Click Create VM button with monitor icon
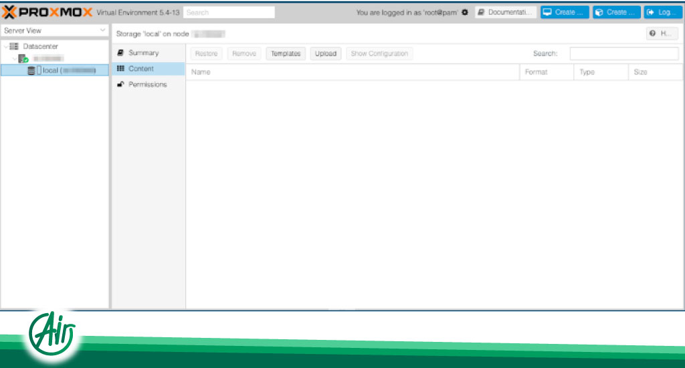The width and height of the screenshot is (685, 368). 565,12
